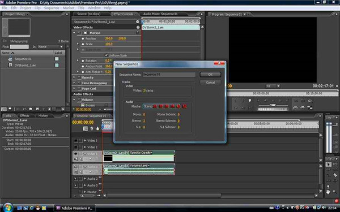
Task: Reset the Motion effect
Action: pos(138,33)
